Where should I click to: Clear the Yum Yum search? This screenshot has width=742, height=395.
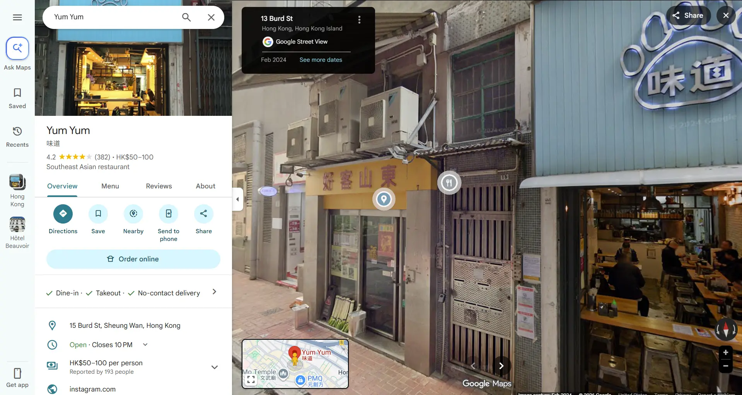[211, 17]
